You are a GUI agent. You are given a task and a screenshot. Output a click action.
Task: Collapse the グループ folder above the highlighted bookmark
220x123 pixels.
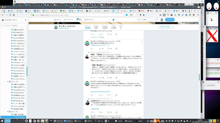click(x=8, y=112)
